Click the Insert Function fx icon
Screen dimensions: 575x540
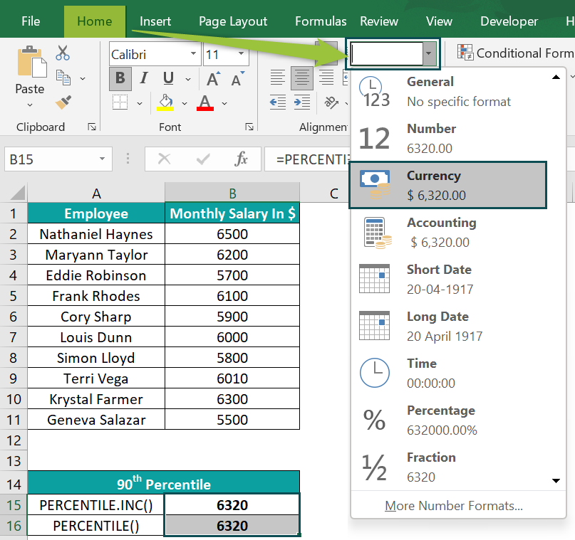241,159
